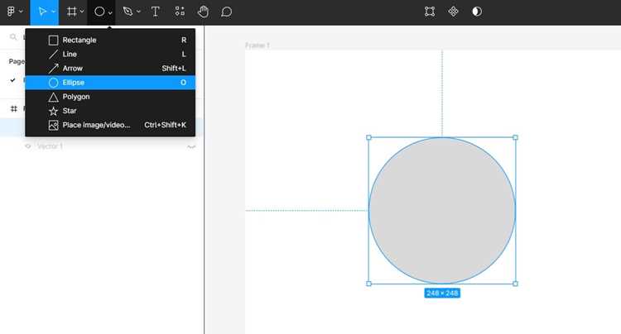Select the Move tool
The height and width of the screenshot is (334, 621).
click(x=42, y=12)
